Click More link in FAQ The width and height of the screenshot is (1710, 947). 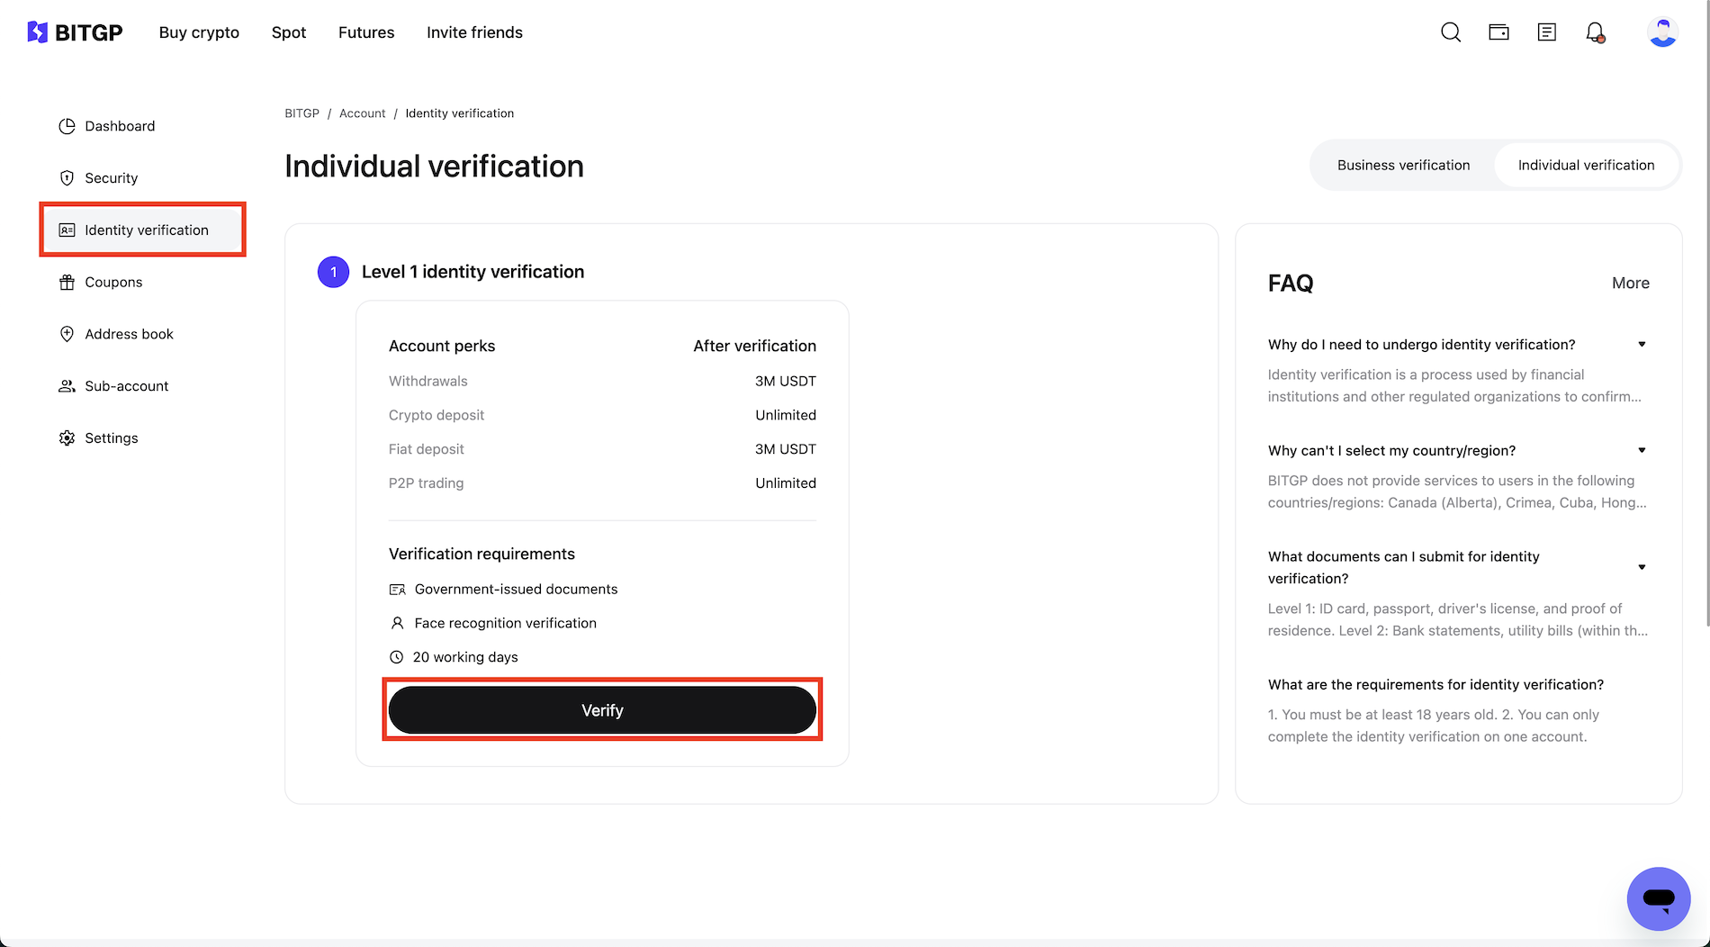click(x=1630, y=284)
